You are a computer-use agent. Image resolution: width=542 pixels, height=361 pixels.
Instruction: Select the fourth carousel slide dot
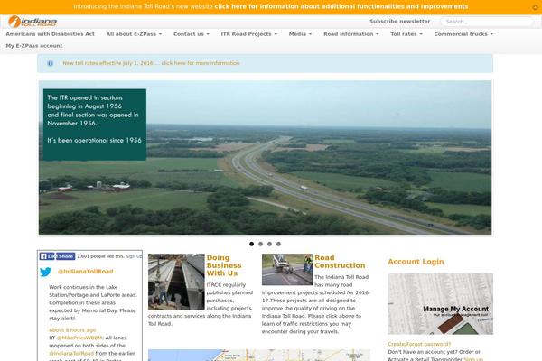click(278, 244)
